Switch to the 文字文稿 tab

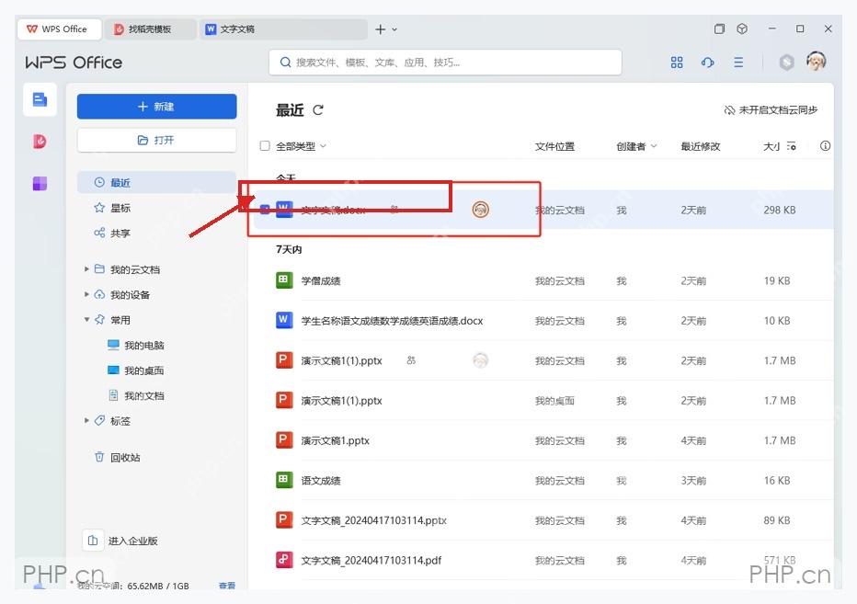point(283,29)
